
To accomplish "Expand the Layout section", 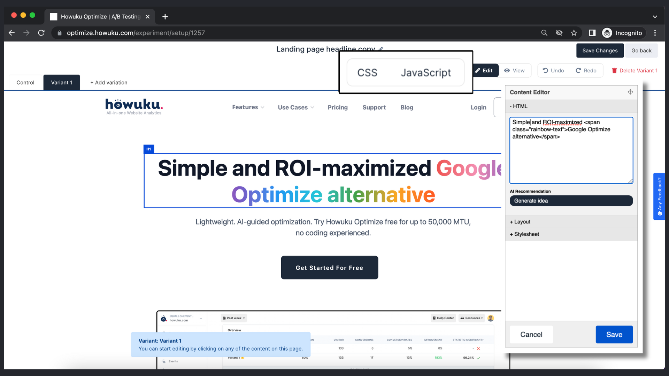I will tap(571, 222).
